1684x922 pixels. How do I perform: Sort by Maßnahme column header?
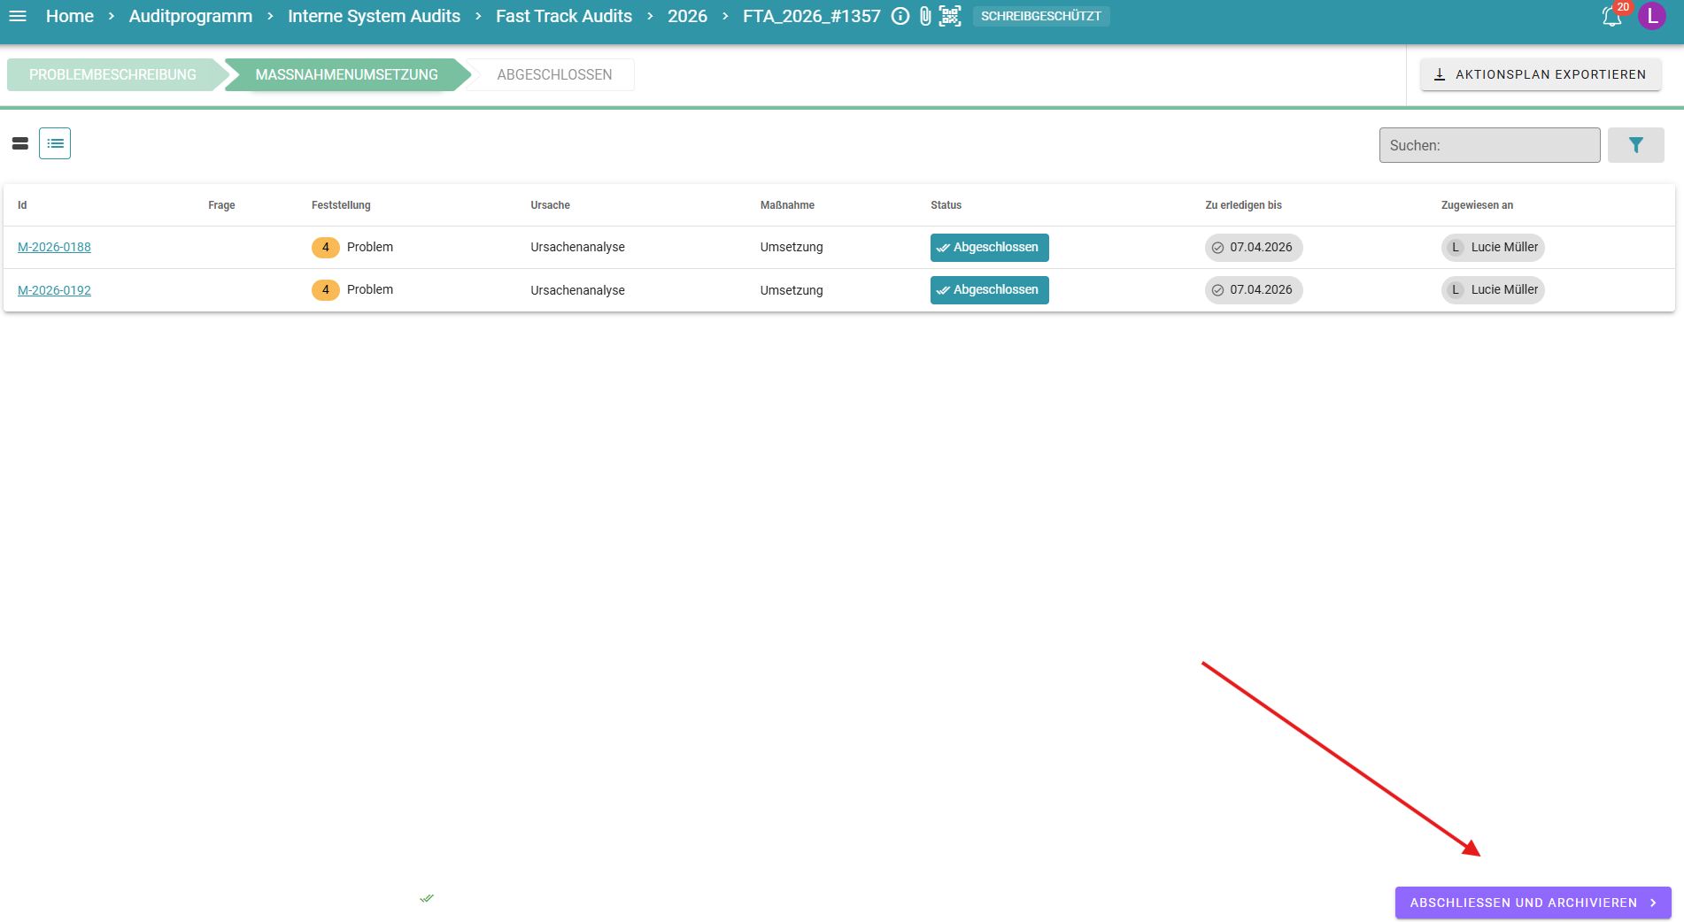click(x=787, y=205)
